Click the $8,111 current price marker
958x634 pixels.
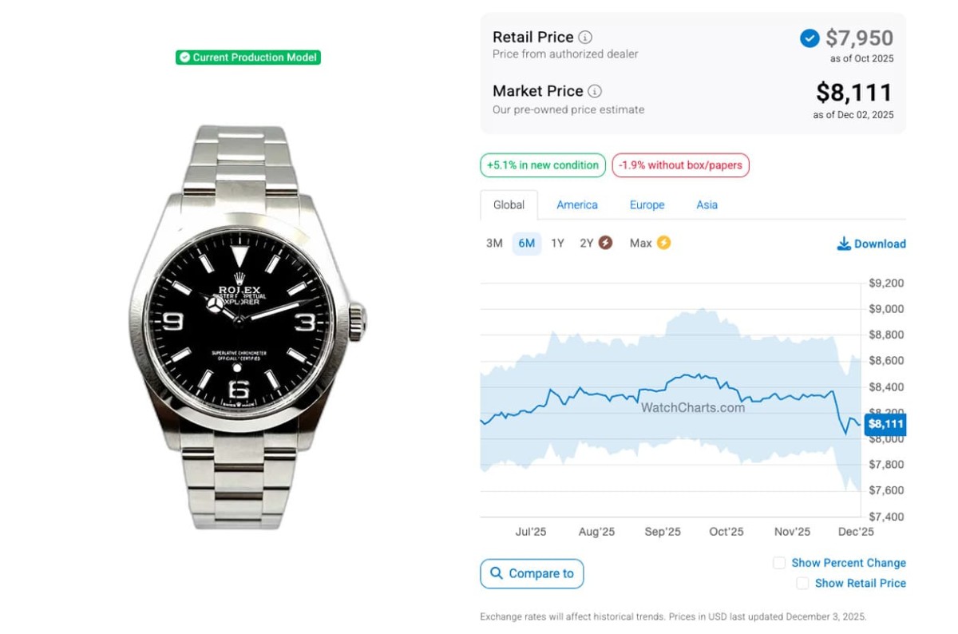pyautogui.click(x=885, y=424)
